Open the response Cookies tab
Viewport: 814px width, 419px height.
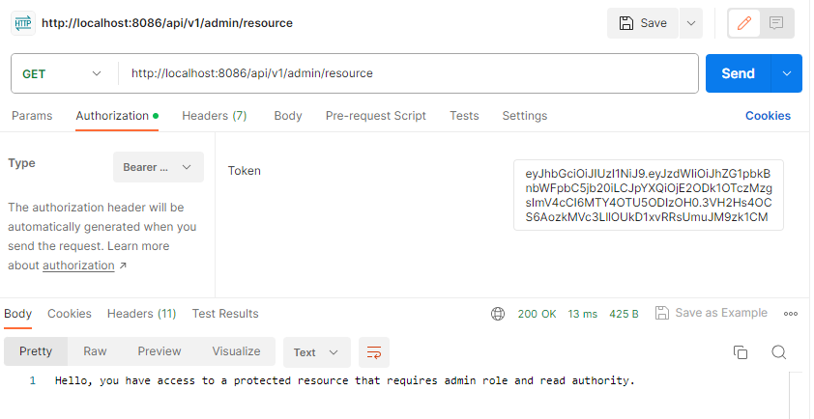click(70, 314)
